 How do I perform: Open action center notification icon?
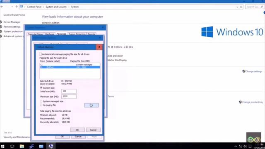tap(250, 147)
